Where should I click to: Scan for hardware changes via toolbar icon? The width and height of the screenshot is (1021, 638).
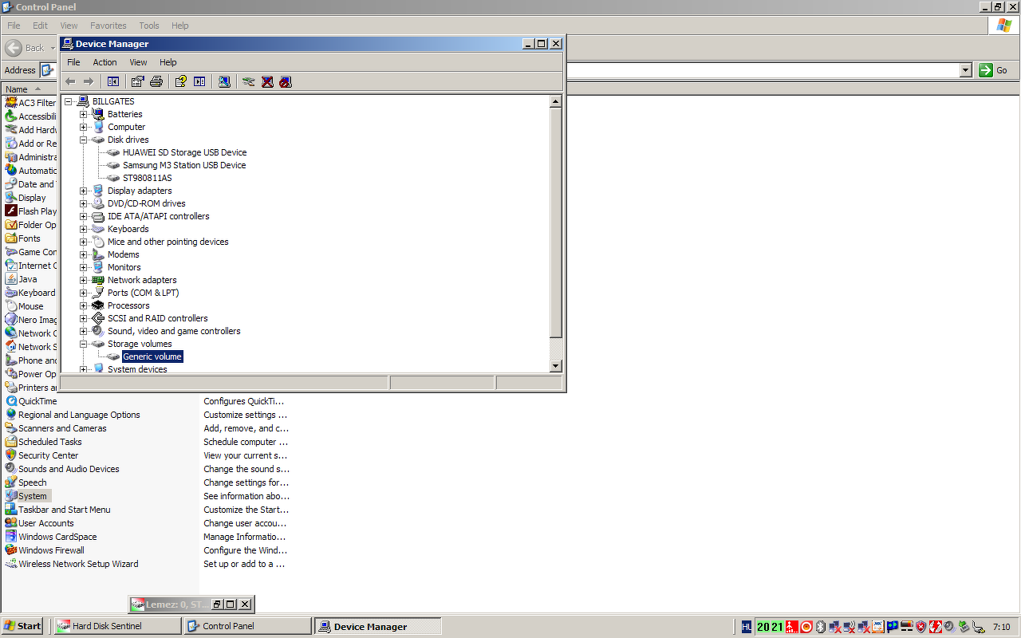click(x=224, y=81)
